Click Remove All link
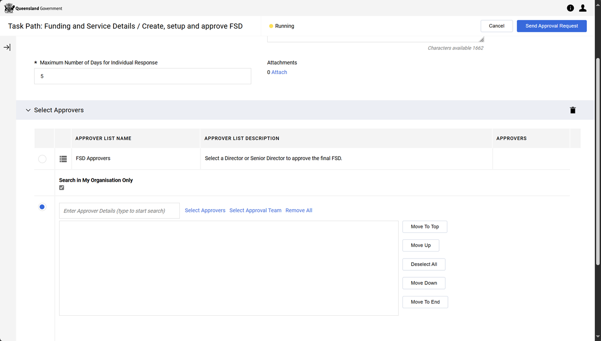 (299, 210)
